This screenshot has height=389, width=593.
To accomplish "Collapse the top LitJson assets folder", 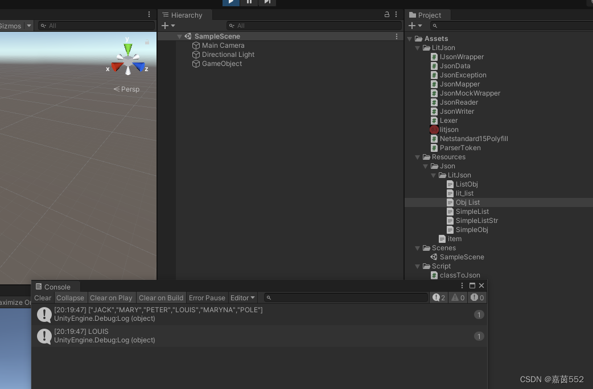I will tap(418, 48).
